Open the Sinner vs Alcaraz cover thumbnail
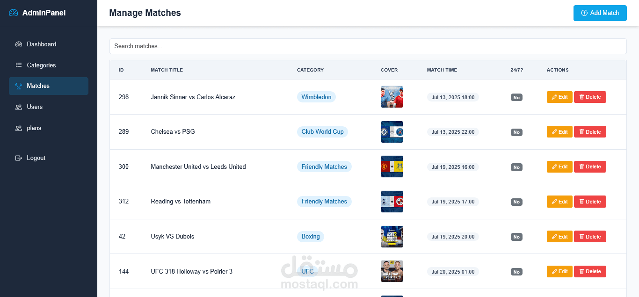The image size is (639, 297). pos(392,97)
